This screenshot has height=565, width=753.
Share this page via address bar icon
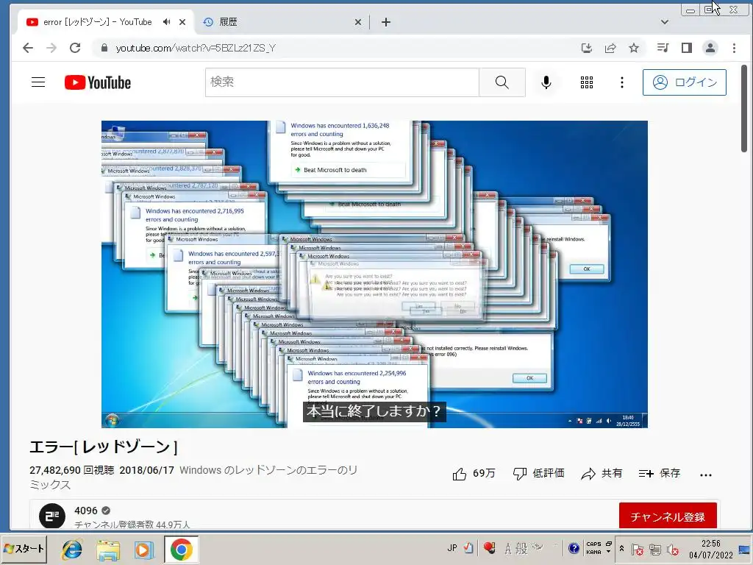(x=610, y=48)
